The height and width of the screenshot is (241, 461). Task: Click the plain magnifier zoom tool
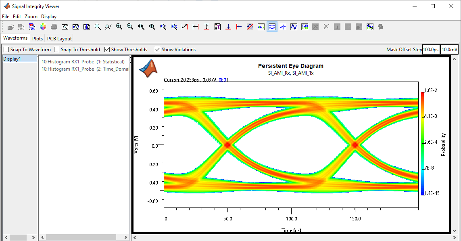tap(98, 27)
